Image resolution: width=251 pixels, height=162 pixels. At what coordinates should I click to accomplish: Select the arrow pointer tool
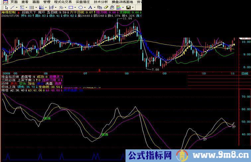click(6, 7)
